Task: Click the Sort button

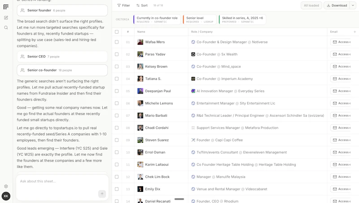Action: coord(142,5)
